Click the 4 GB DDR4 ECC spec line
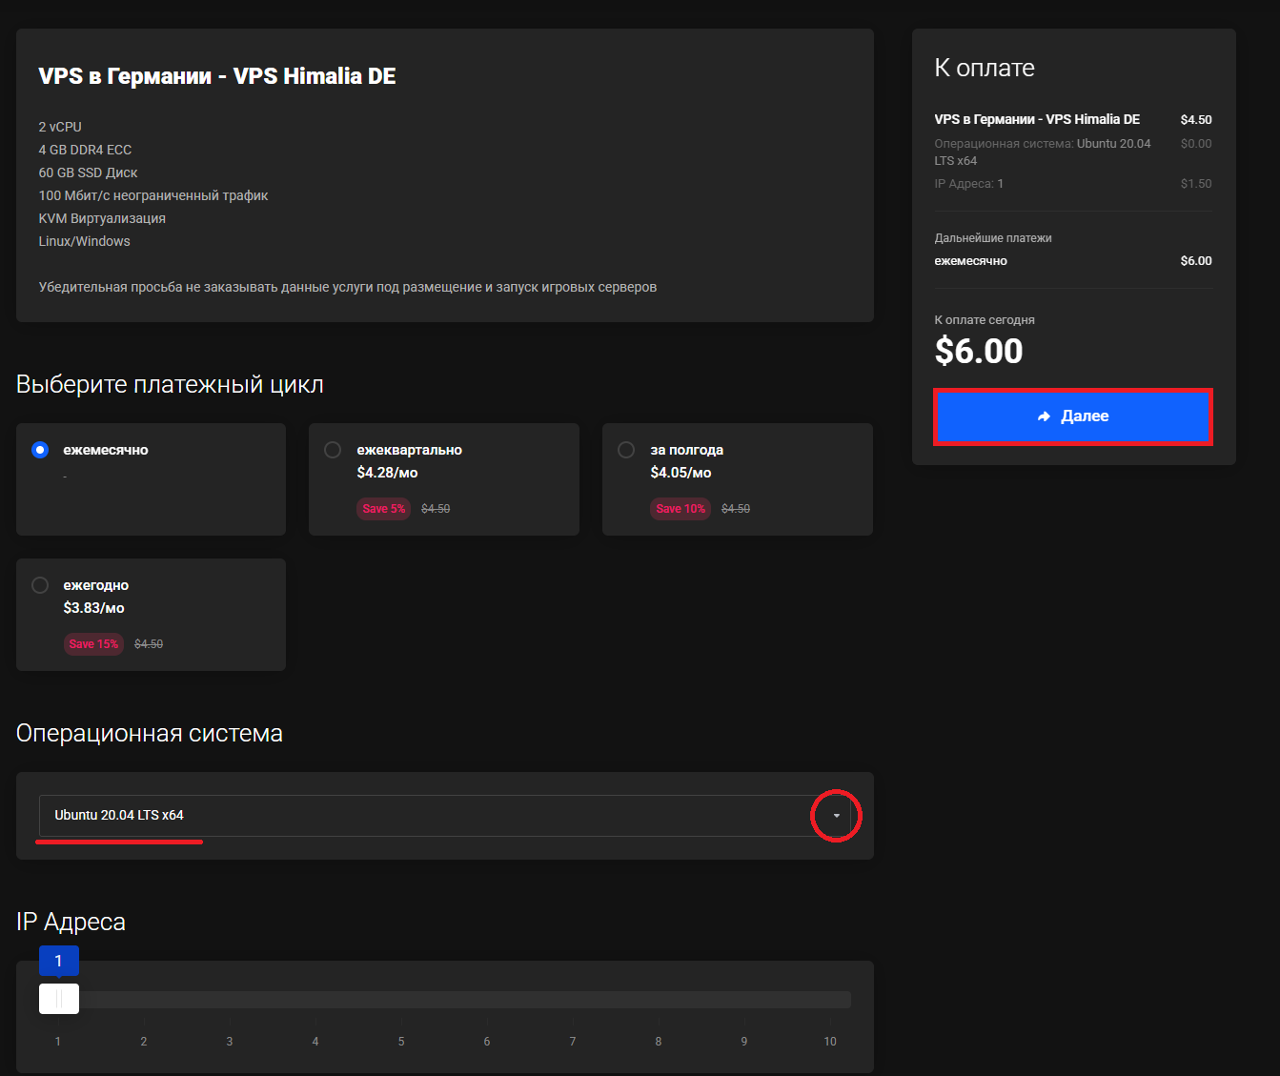 (85, 150)
